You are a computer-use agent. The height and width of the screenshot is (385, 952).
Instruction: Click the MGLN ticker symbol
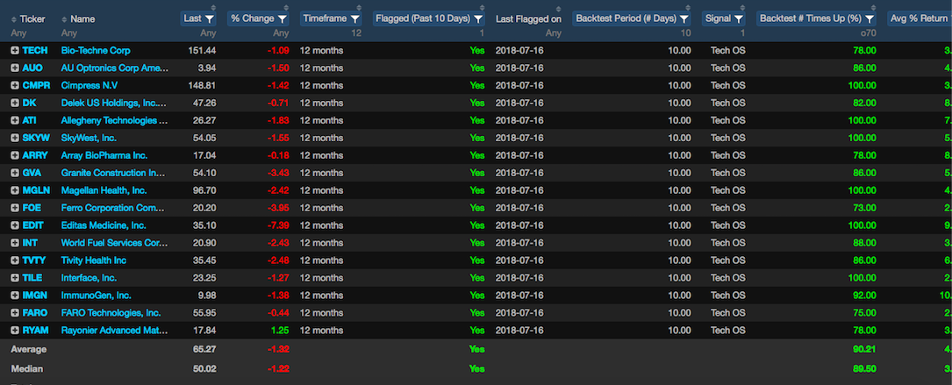tap(36, 190)
